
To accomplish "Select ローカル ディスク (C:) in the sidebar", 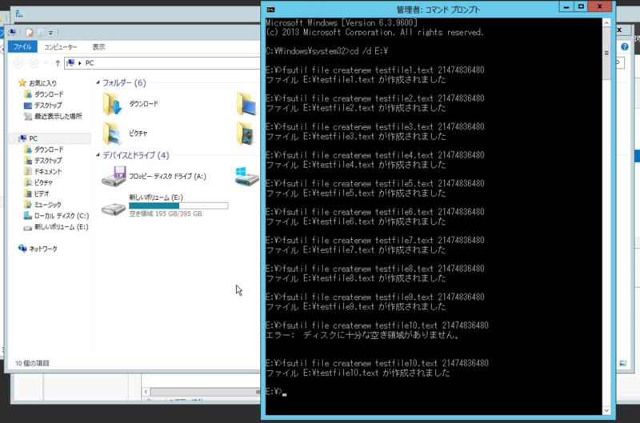I will click(x=61, y=216).
